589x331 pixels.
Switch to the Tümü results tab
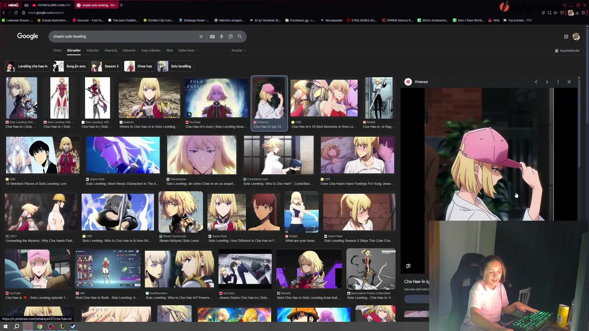(x=57, y=50)
